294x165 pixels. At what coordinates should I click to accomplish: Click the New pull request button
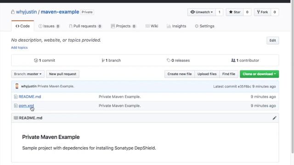point(62,74)
